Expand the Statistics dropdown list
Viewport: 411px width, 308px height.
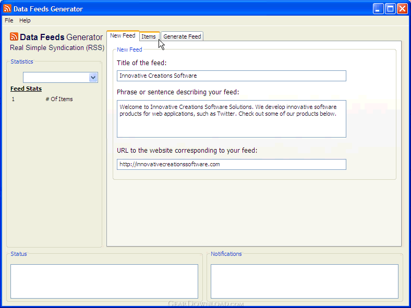tap(93, 78)
